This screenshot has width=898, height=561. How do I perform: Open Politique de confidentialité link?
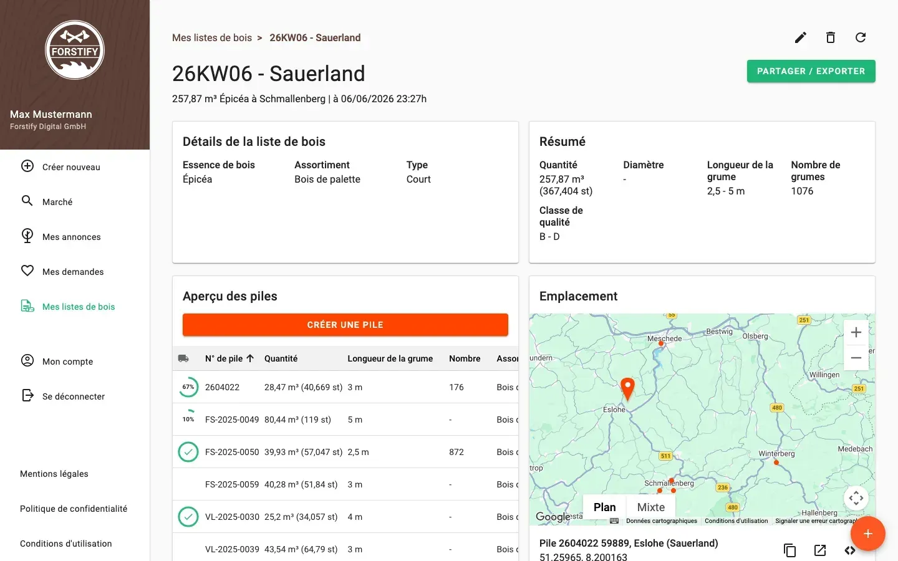click(x=74, y=509)
